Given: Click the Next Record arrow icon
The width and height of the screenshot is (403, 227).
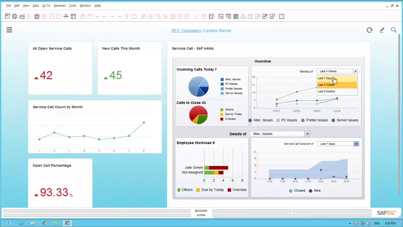Looking at the screenshot, I should click(112, 16).
